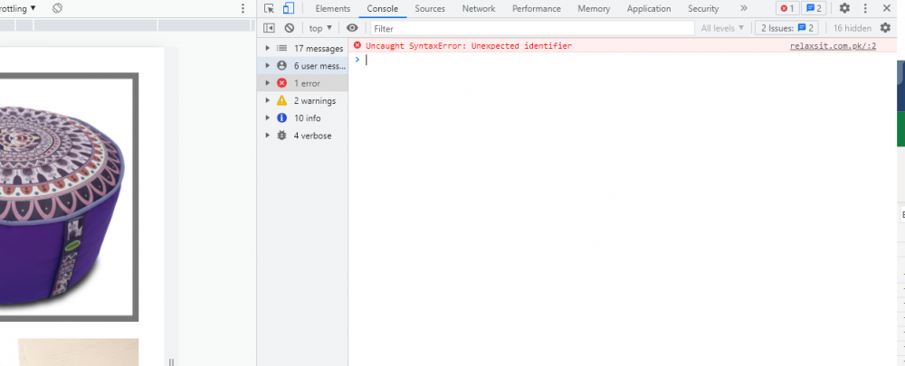The height and width of the screenshot is (366, 905).
Task: Expand the 4 verbose group
Action: (x=267, y=136)
